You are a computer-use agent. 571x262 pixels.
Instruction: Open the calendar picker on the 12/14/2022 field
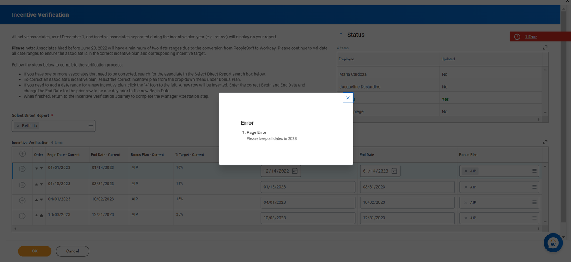click(295, 171)
